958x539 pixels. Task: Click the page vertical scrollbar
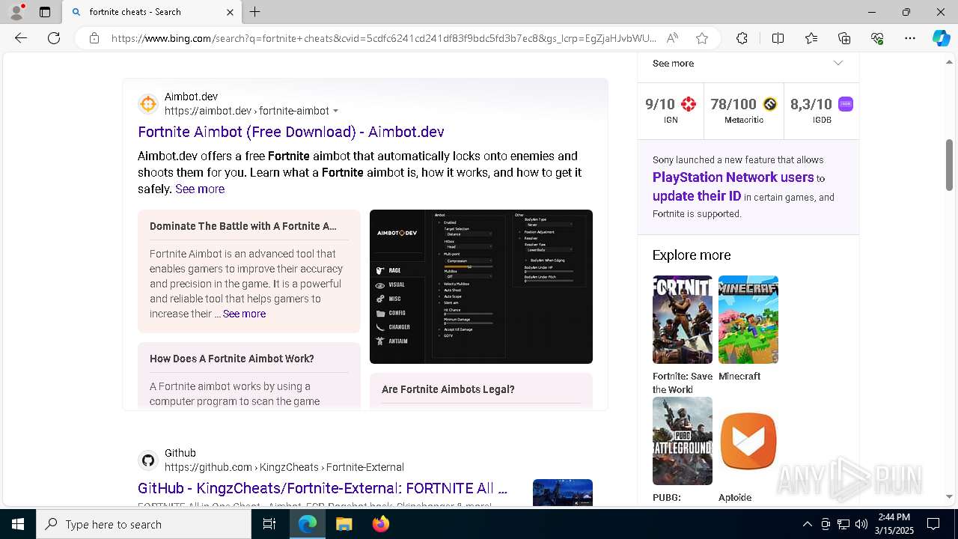(x=949, y=165)
